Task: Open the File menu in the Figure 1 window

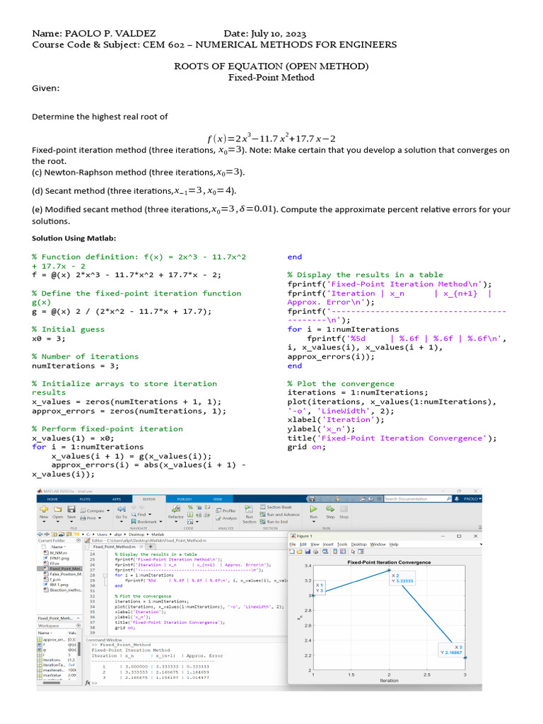Action: point(293,544)
